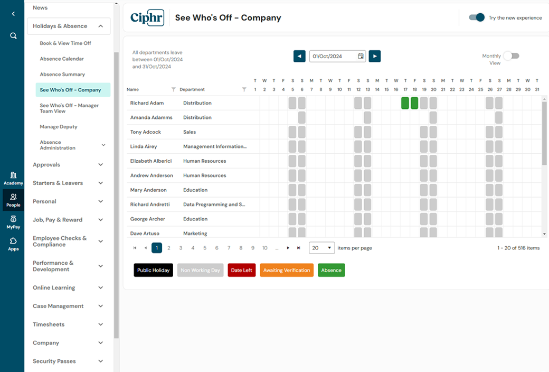Image resolution: width=549 pixels, height=372 pixels.
Task: Collapse the sidebar with the back arrow
Action: point(13,14)
